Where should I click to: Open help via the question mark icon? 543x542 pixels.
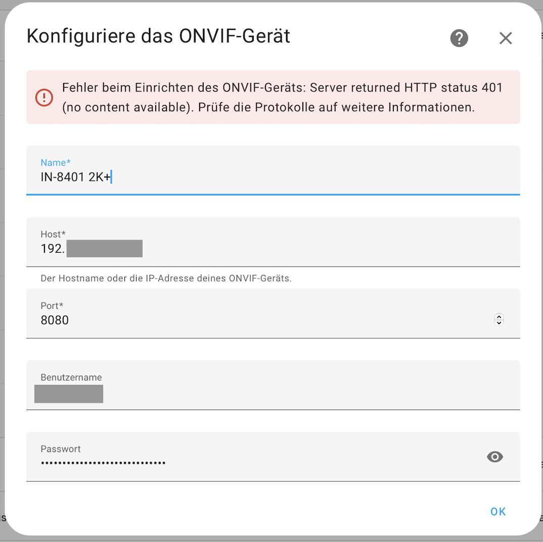click(459, 38)
